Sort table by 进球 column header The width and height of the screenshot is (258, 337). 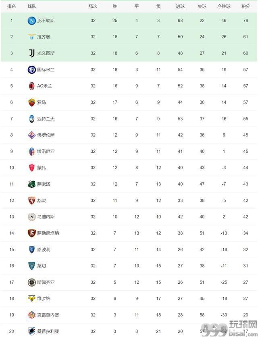(x=180, y=6)
